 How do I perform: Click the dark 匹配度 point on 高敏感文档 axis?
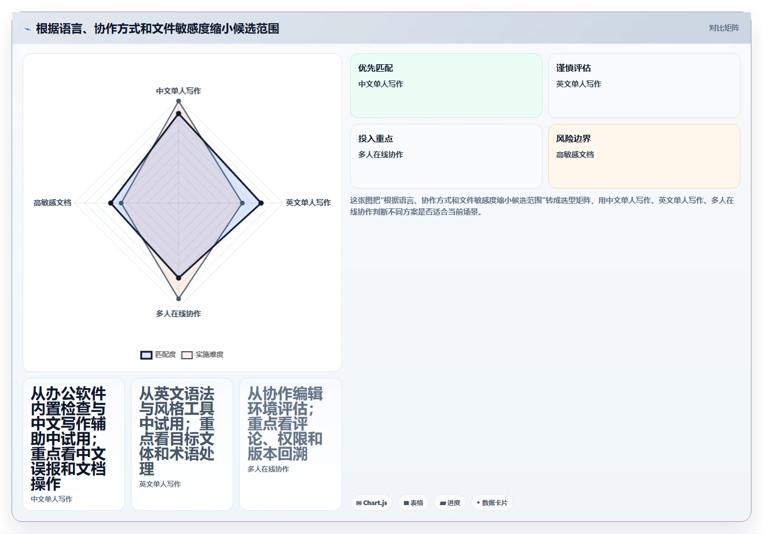[x=111, y=203]
